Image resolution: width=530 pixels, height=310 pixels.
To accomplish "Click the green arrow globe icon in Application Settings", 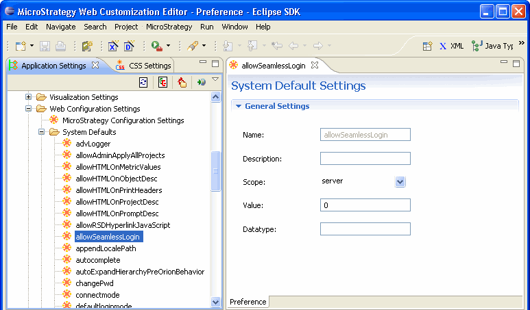I will 202,82.
